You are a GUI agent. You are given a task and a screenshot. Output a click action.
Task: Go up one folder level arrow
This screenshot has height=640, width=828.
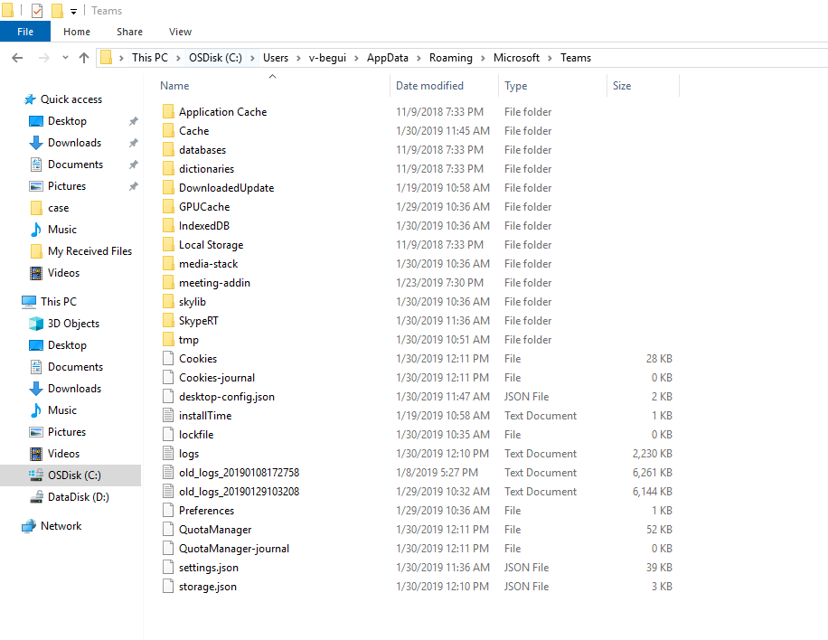point(83,58)
